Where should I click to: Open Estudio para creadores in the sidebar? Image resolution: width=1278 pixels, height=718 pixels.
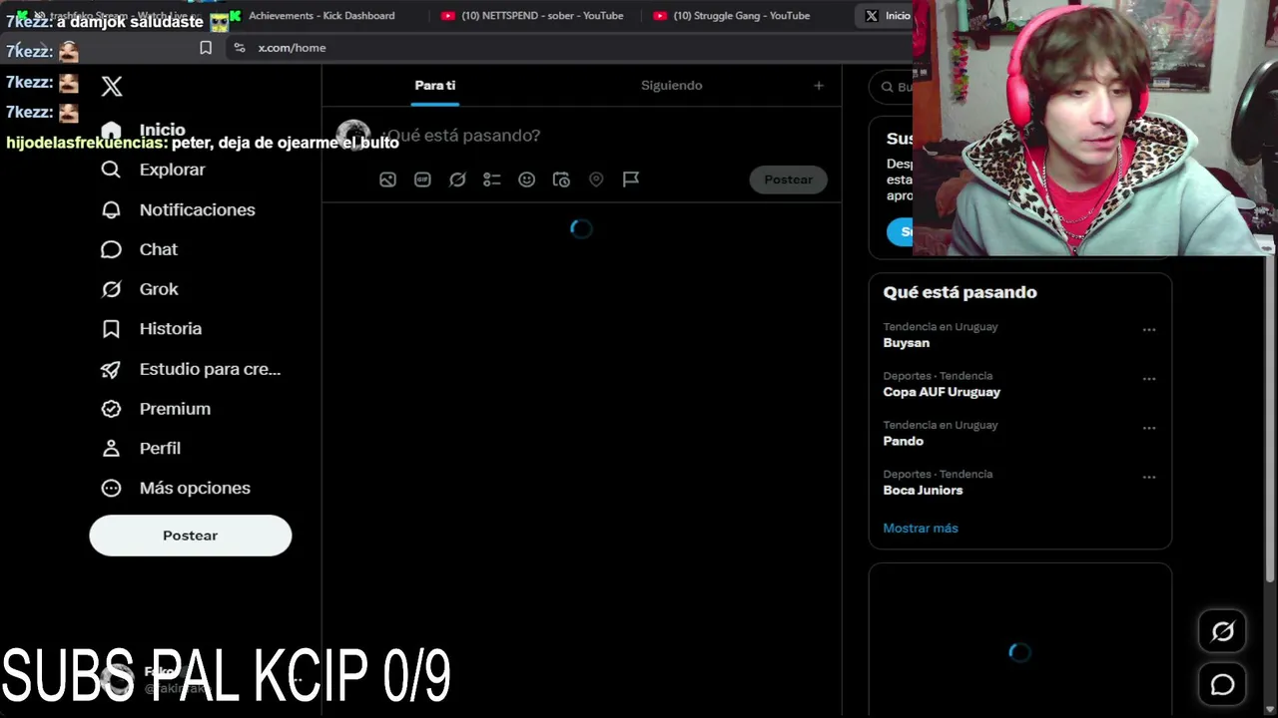192,369
